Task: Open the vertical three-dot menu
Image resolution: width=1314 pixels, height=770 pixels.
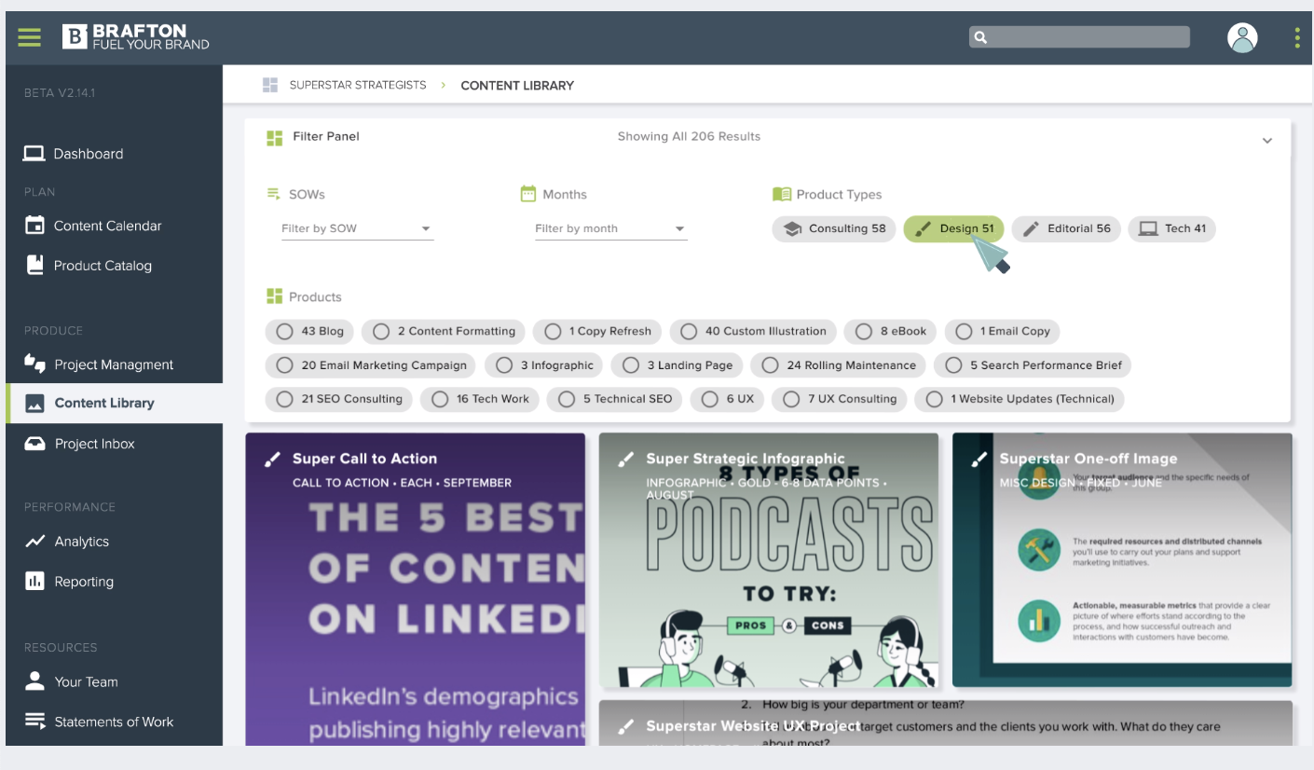Action: point(1296,37)
